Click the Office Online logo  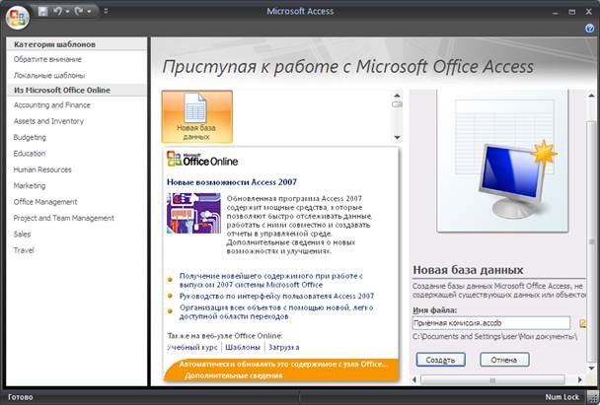tap(202, 159)
